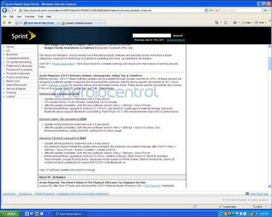The width and height of the screenshot is (272, 217).
Task: Open the sprint.com footer link
Action: [x=9, y=194]
